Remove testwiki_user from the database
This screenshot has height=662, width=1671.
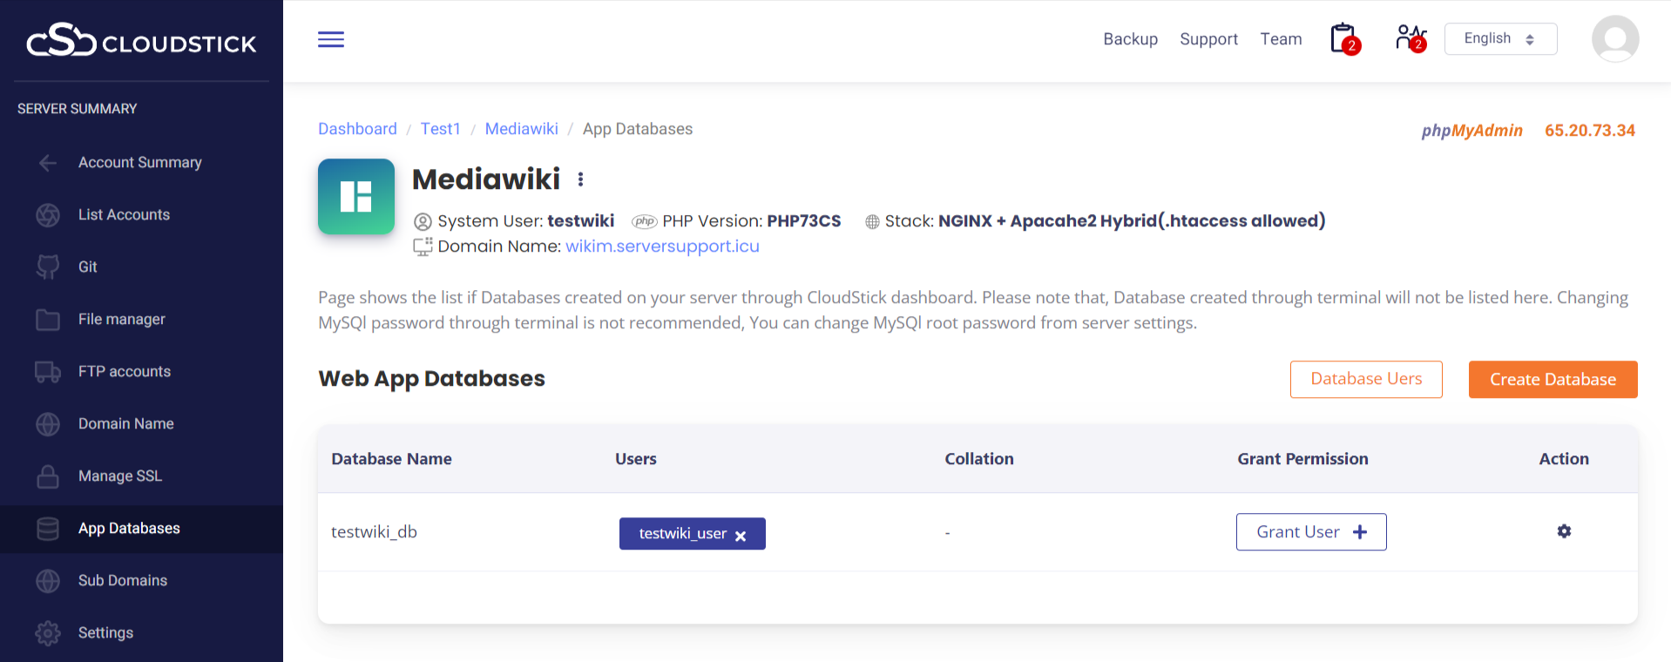pyautogui.click(x=741, y=536)
